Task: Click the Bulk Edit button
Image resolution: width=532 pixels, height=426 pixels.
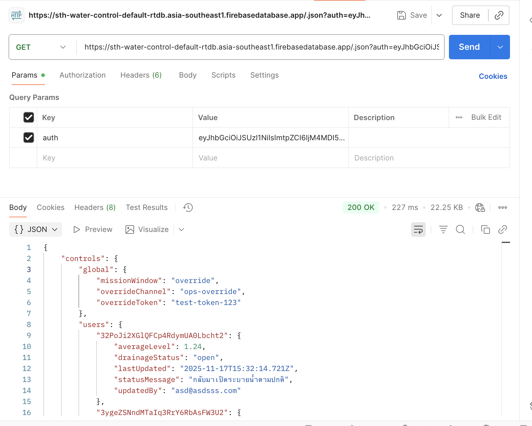Action: [486, 117]
